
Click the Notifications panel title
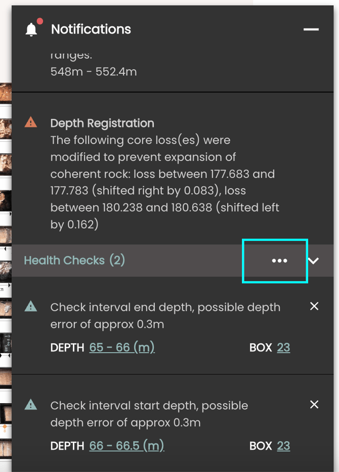coord(91,29)
